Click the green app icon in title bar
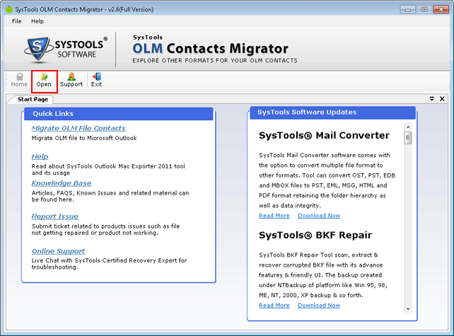Viewport: 454px width, 336px height. coord(9,9)
